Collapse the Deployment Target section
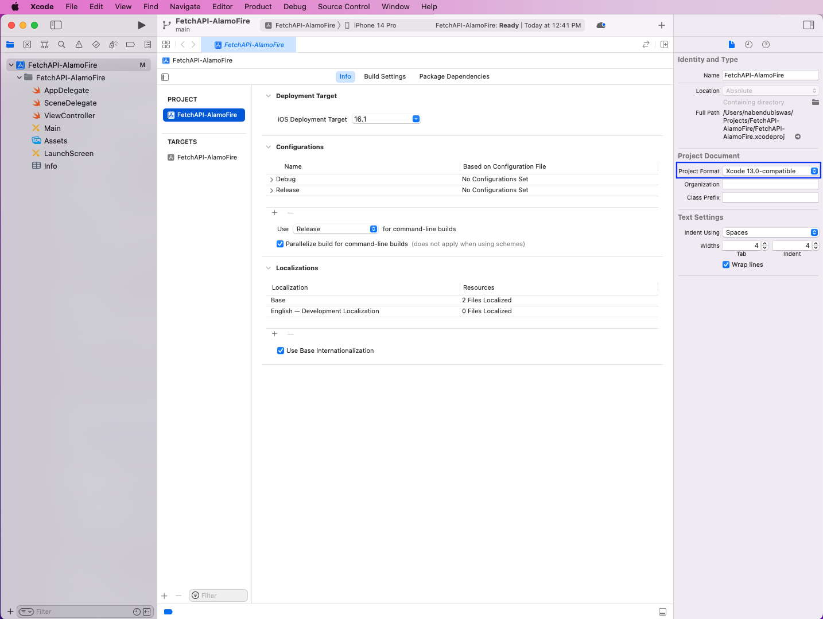This screenshot has width=823, height=619. 268,96
